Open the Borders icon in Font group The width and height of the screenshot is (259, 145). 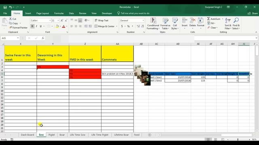tap(49, 26)
